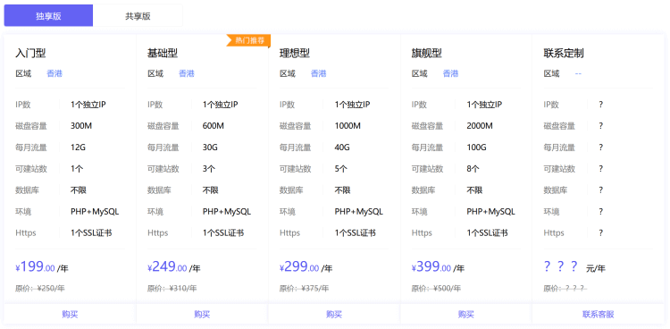Click the ¥399.00 price of 旗舰型
This screenshot has height=329, width=670.
click(x=431, y=267)
